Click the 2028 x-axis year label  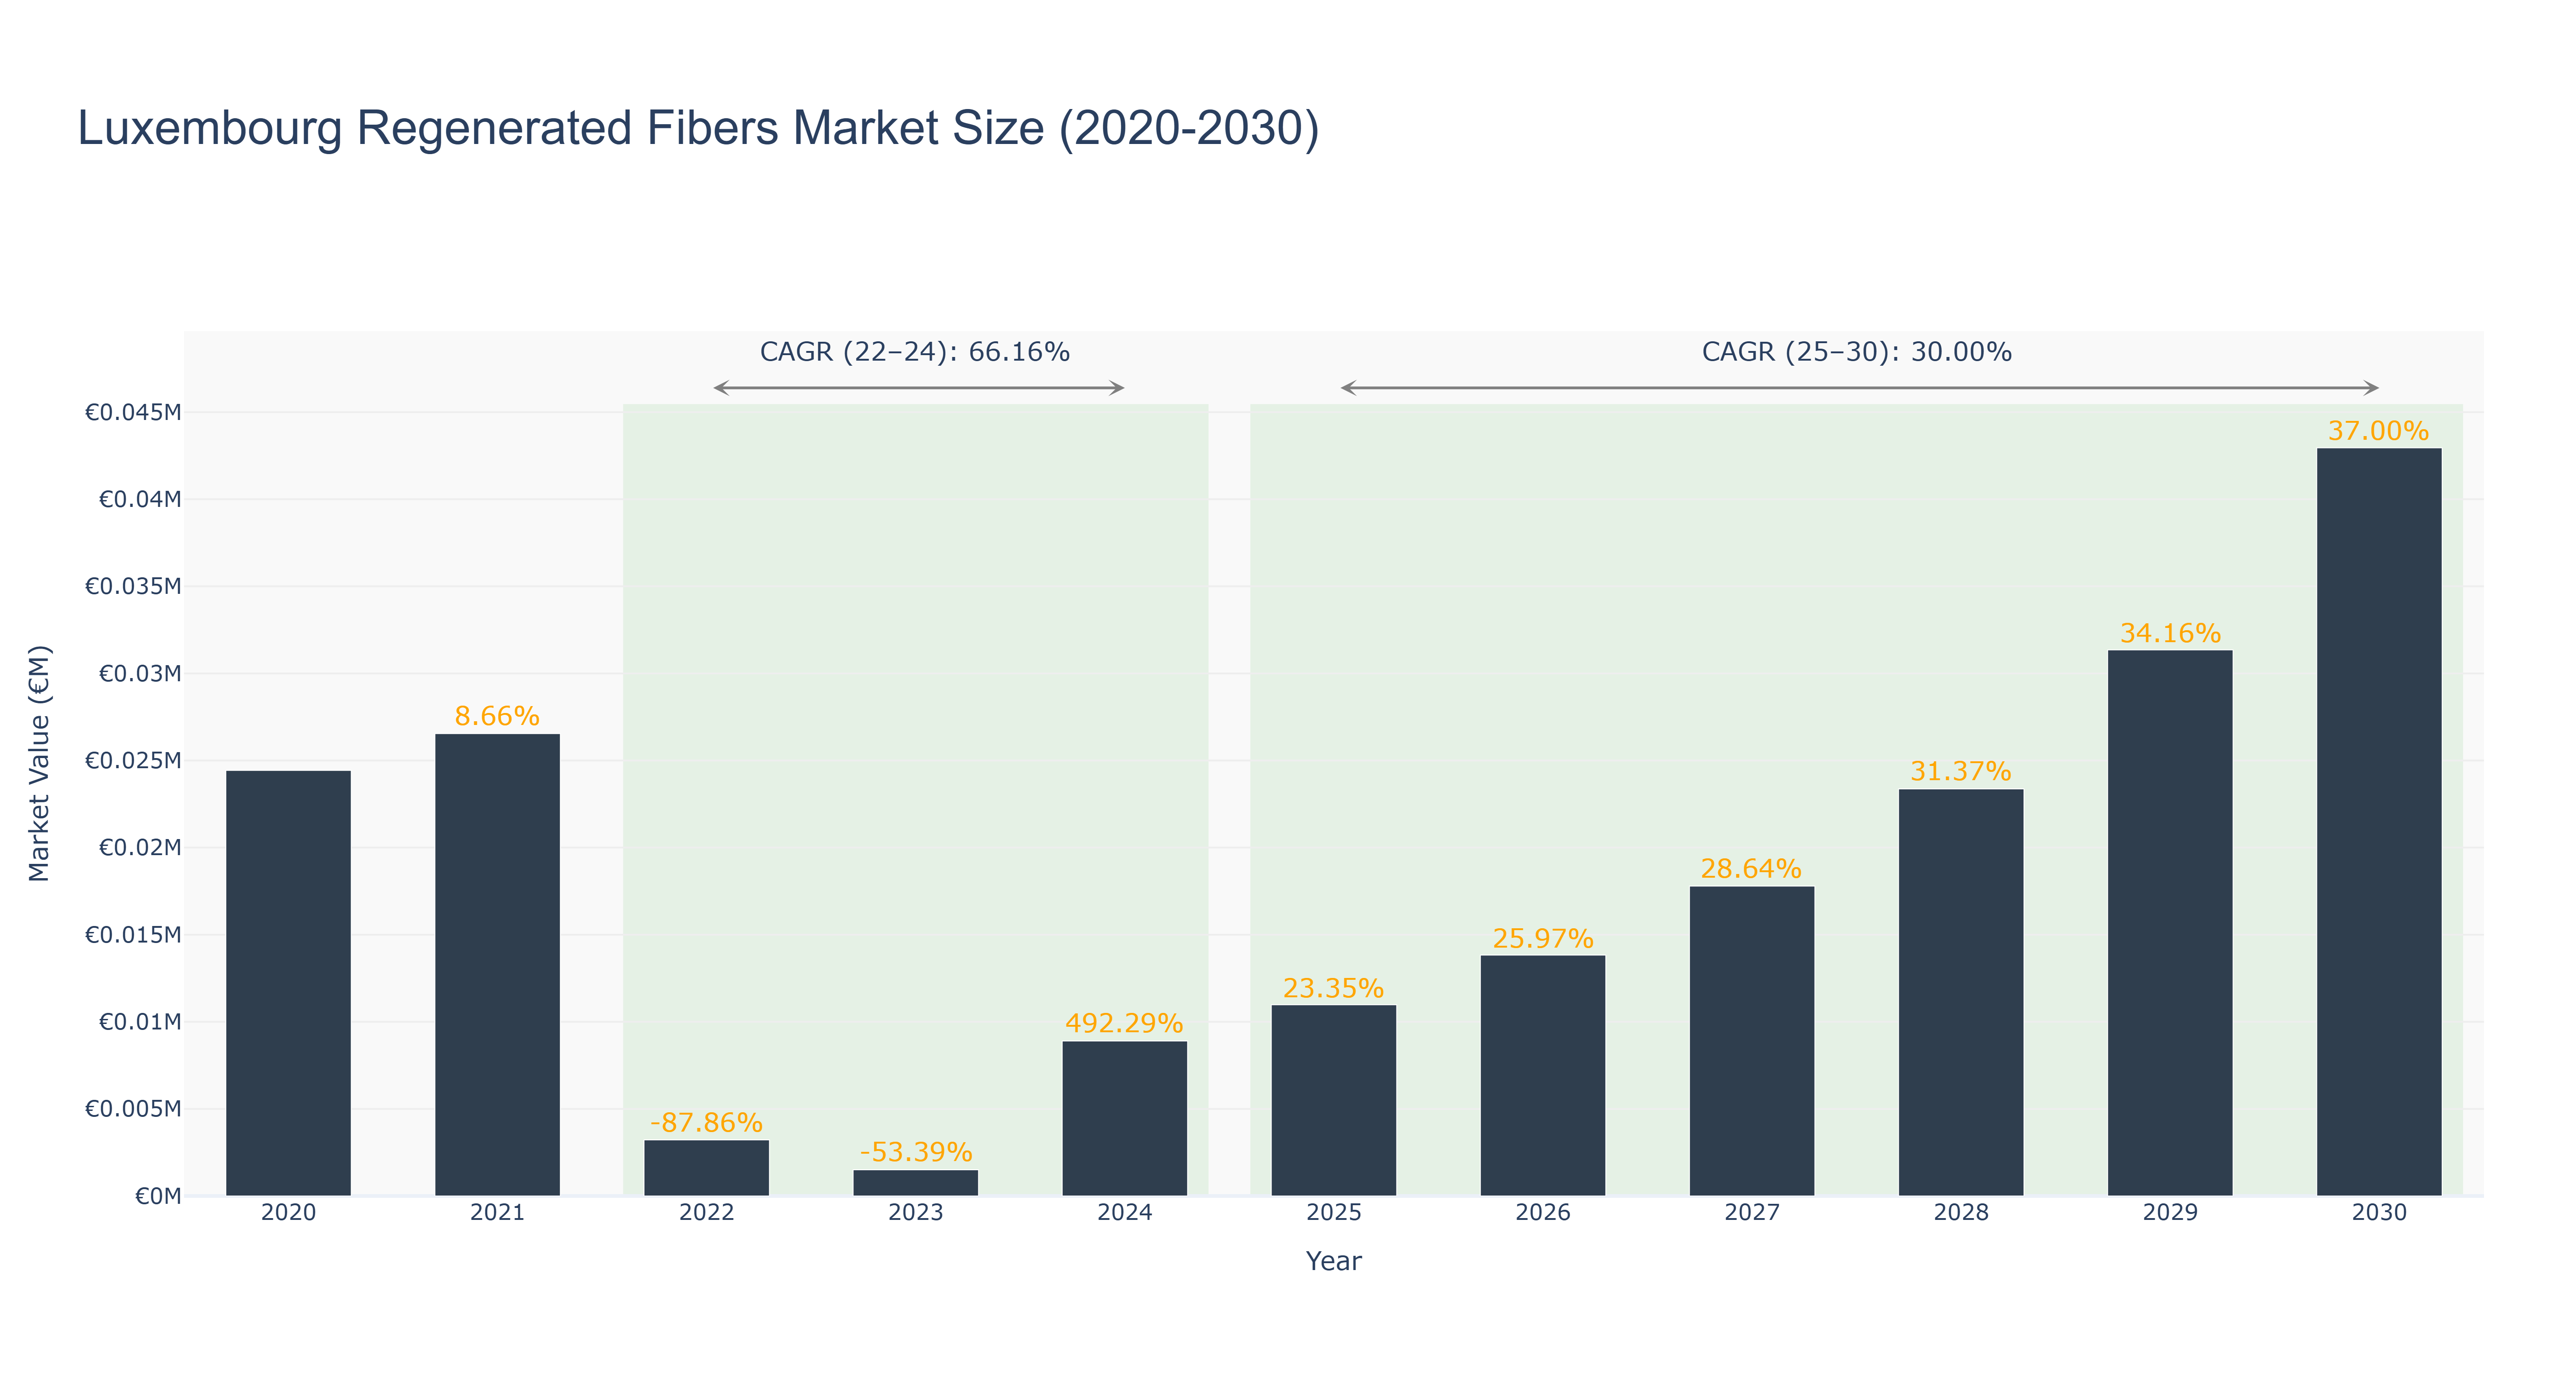coord(1960,1213)
